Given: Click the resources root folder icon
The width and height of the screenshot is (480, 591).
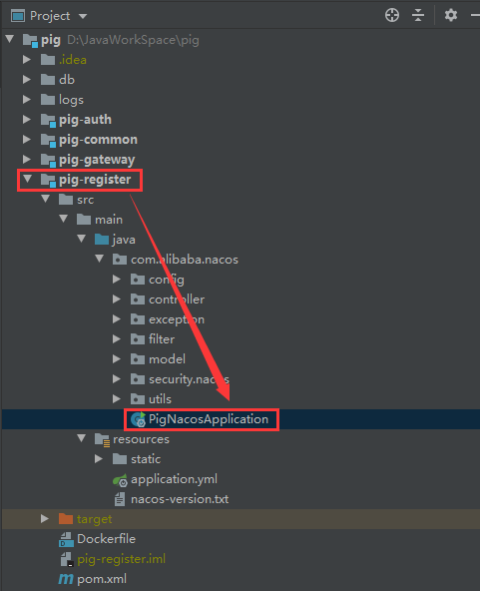Looking at the screenshot, I should [x=102, y=440].
